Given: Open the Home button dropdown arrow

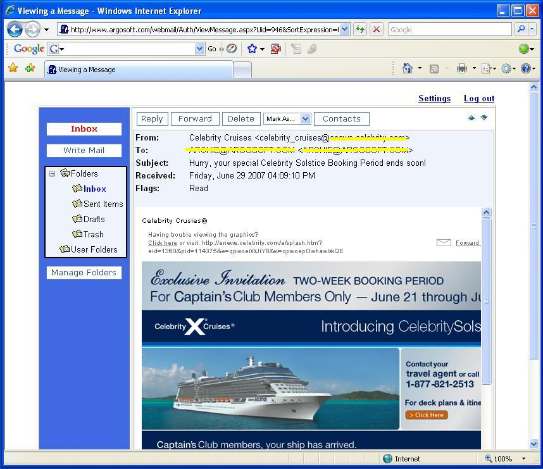Looking at the screenshot, I should (x=420, y=68).
